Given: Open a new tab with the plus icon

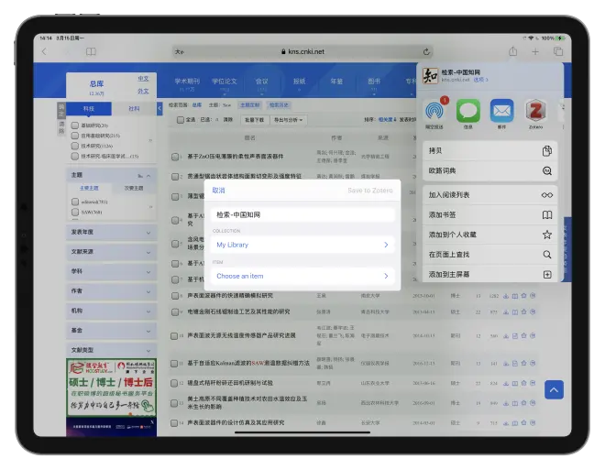Looking at the screenshot, I should (x=534, y=51).
